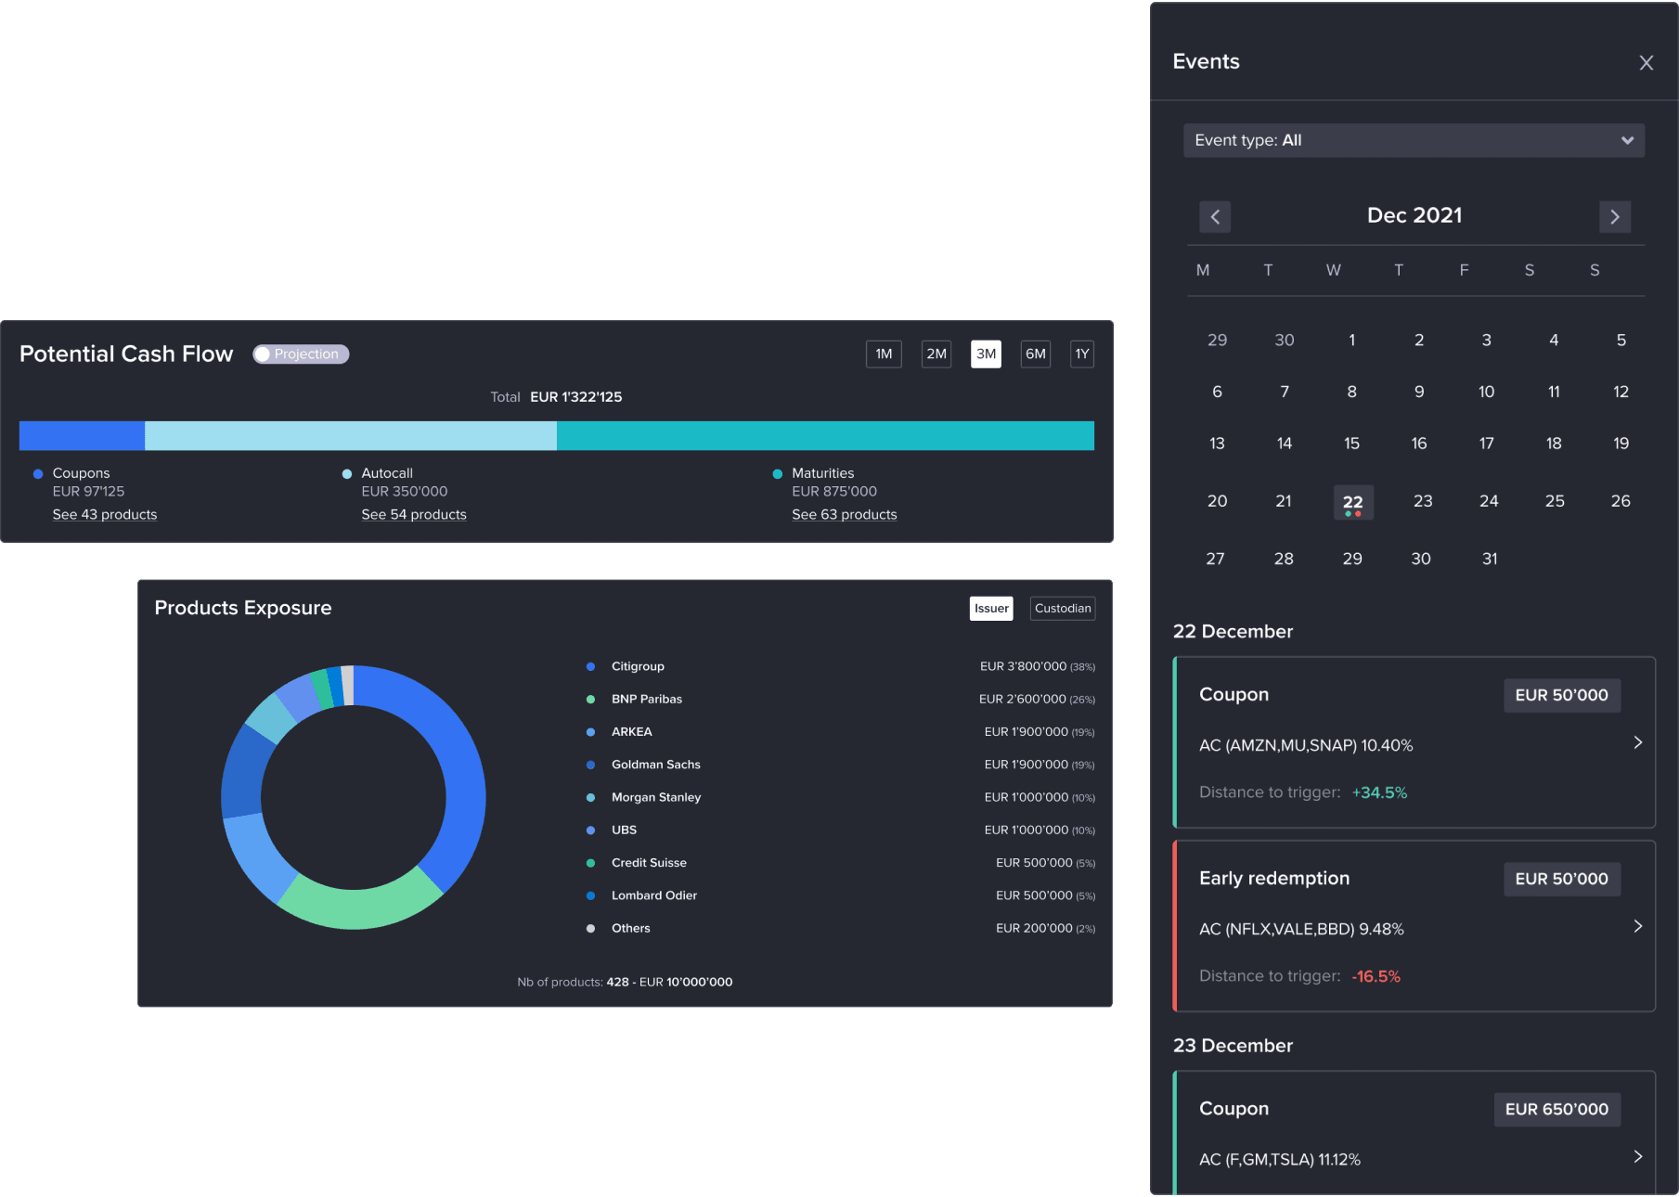1679x1197 pixels.
Task: Click the EUR 50'000 badge on Early redemption
Action: [1562, 879]
